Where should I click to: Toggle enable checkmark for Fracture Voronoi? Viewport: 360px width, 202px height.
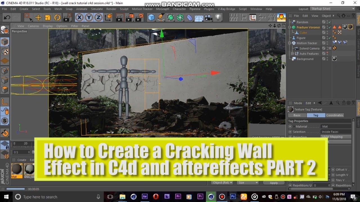[329, 27]
